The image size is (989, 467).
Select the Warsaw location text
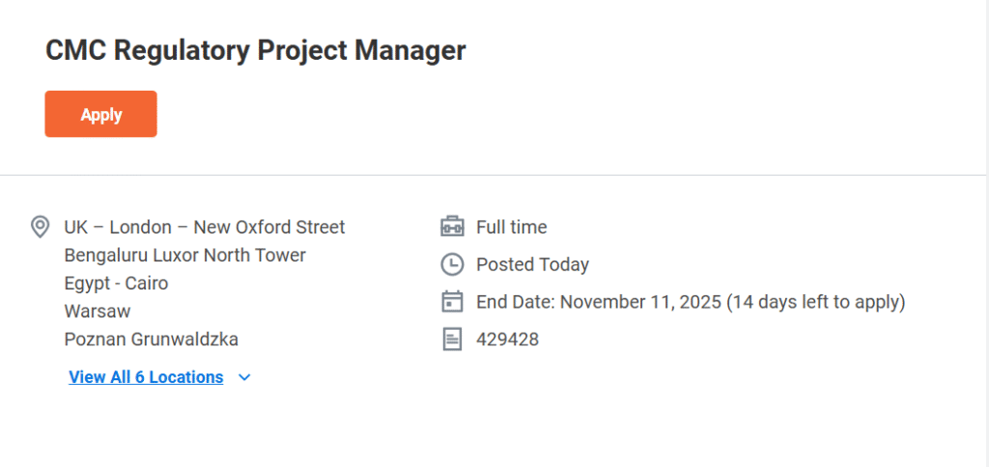[x=97, y=312]
